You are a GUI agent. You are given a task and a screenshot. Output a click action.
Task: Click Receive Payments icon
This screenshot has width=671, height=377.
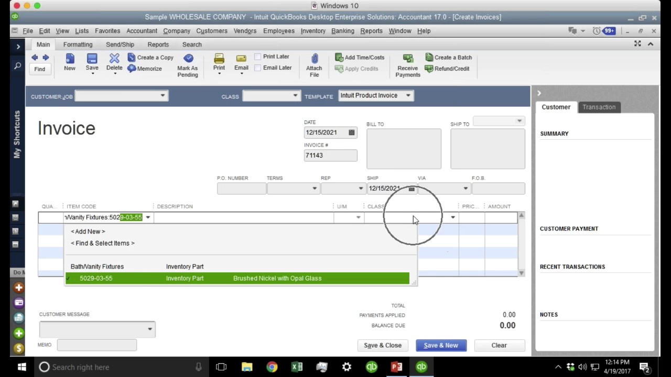408,58
